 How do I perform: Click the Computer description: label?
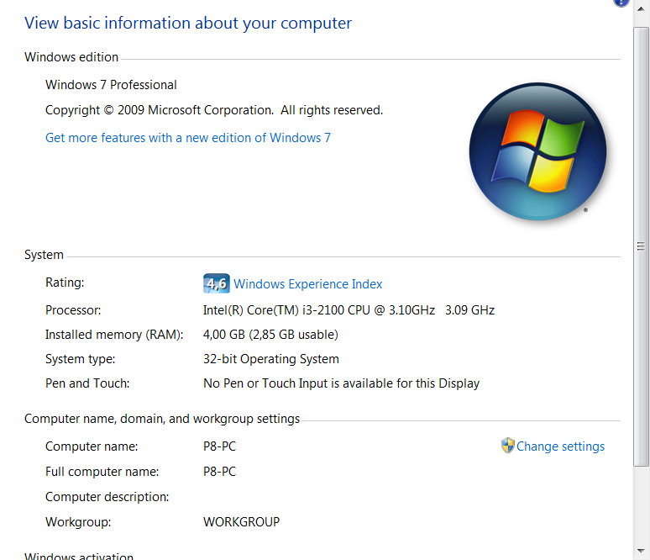[x=107, y=497]
